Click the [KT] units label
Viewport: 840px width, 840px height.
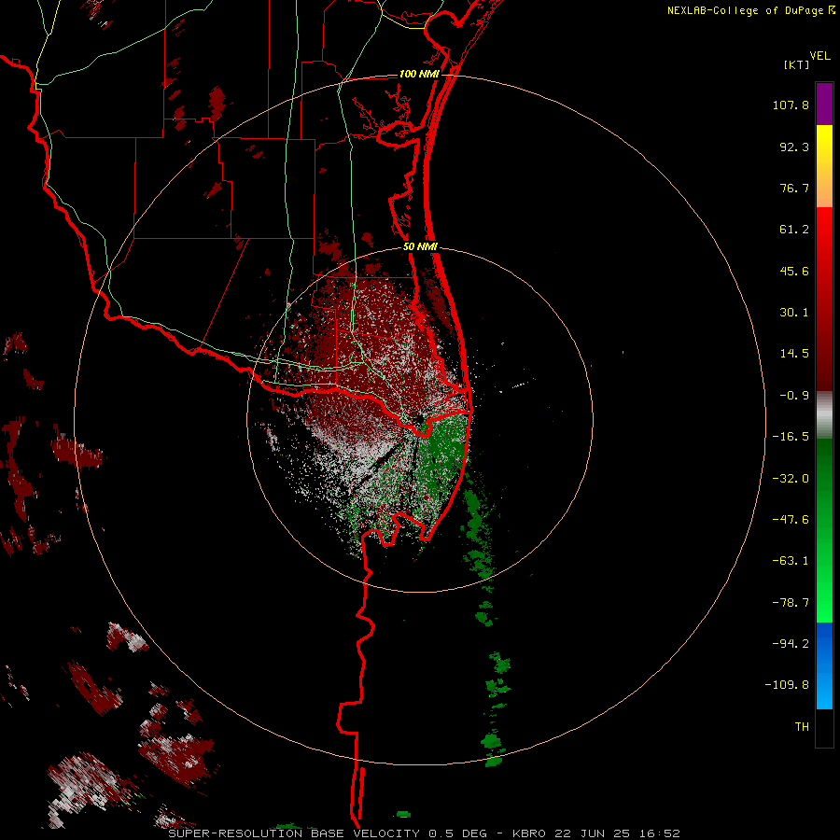(x=797, y=64)
